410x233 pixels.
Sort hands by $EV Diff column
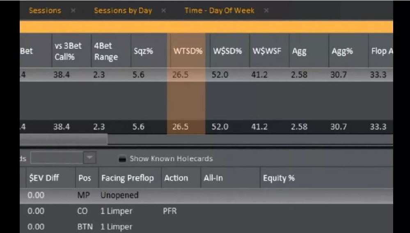44,178
